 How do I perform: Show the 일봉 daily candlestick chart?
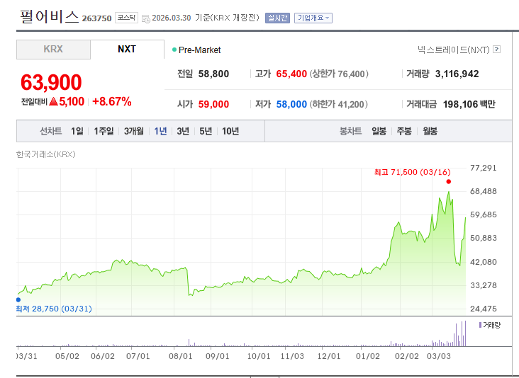(379, 131)
